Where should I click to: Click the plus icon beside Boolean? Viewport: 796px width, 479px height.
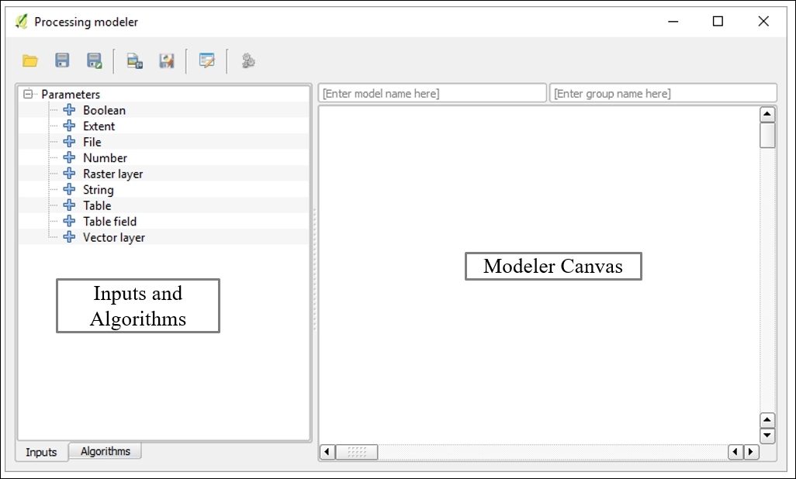coord(70,109)
